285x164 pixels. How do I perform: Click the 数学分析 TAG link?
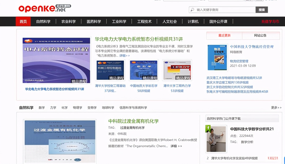(247, 142)
